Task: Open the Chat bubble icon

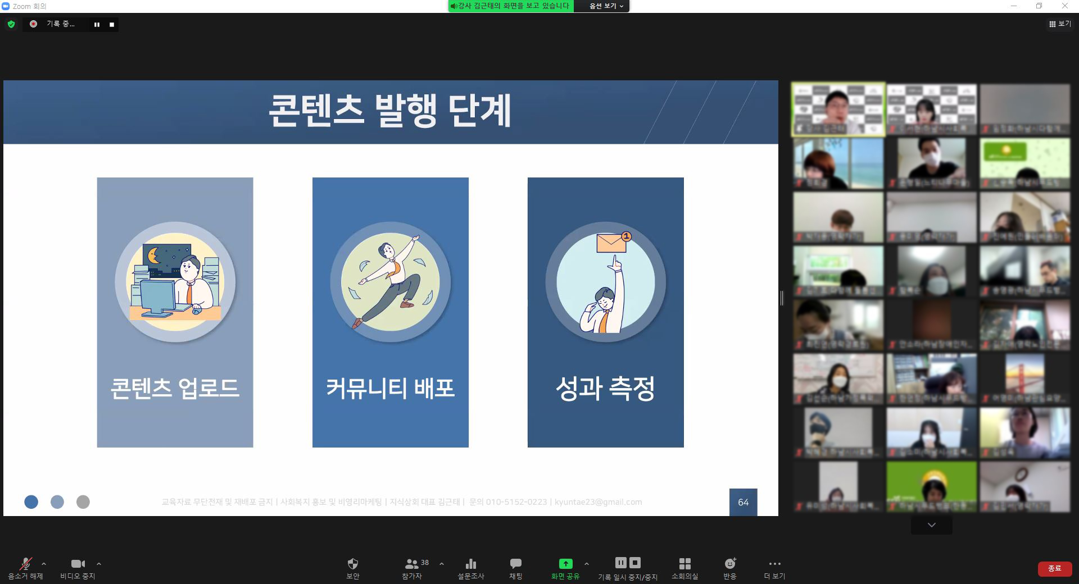Action: (x=515, y=564)
